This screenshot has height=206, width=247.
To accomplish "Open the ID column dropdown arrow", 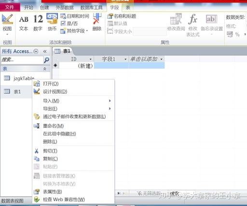I will pyautogui.click(x=91, y=59).
